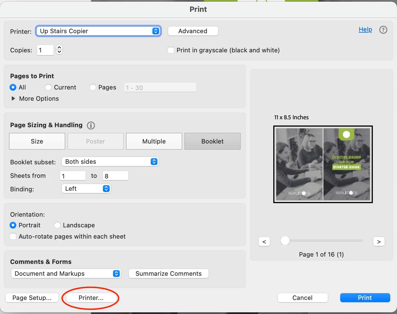Click Summarize Comments button
This screenshot has width=397, height=314.
pyautogui.click(x=169, y=273)
